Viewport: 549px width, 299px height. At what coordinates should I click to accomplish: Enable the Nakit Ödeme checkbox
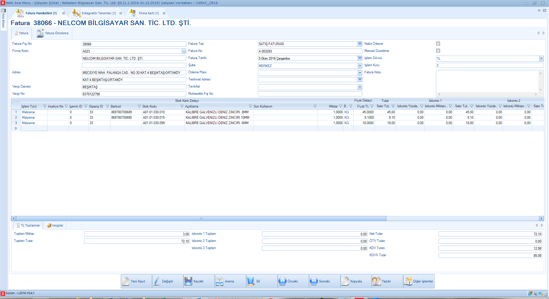pyautogui.click(x=438, y=44)
